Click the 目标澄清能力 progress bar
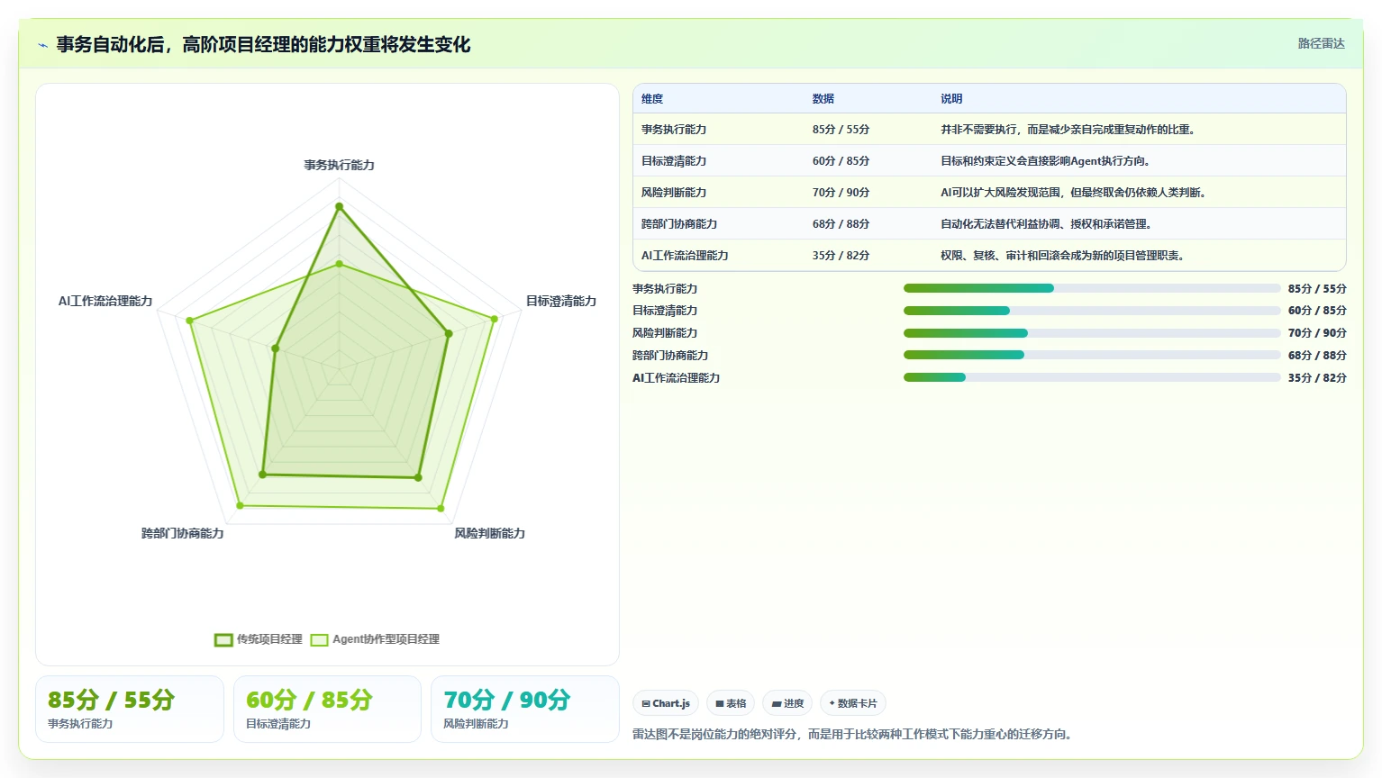The width and height of the screenshot is (1382, 778). click(1092, 311)
